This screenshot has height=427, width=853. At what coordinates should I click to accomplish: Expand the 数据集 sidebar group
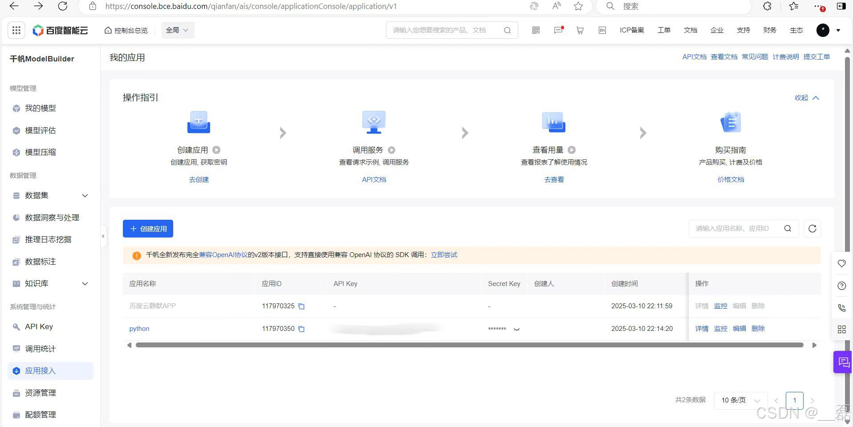85,195
